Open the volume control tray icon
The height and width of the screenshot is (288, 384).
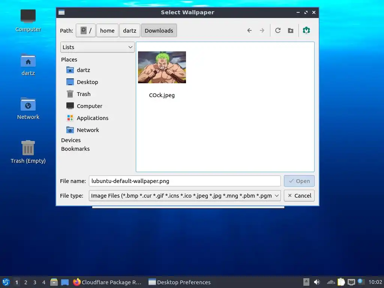(x=317, y=282)
